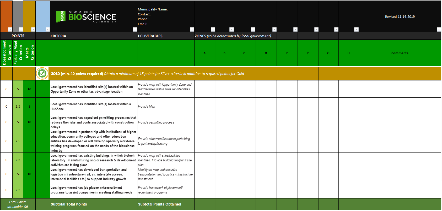
Task: Select the expedited permitting criteria cell
Action: click(94, 122)
